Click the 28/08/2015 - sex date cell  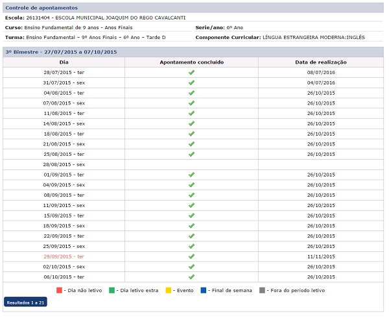[x=64, y=165]
